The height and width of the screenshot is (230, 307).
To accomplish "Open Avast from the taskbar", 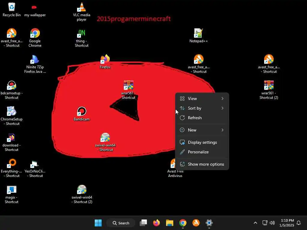I will click(x=196, y=223).
